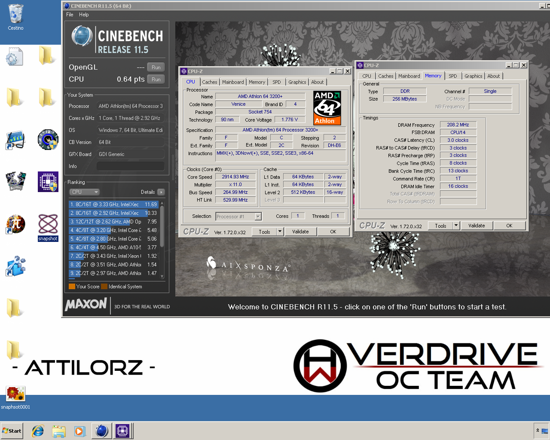This screenshot has height=440, width=550.
Task: Click the left CPU-Z title bar icon
Action: [x=184, y=71]
